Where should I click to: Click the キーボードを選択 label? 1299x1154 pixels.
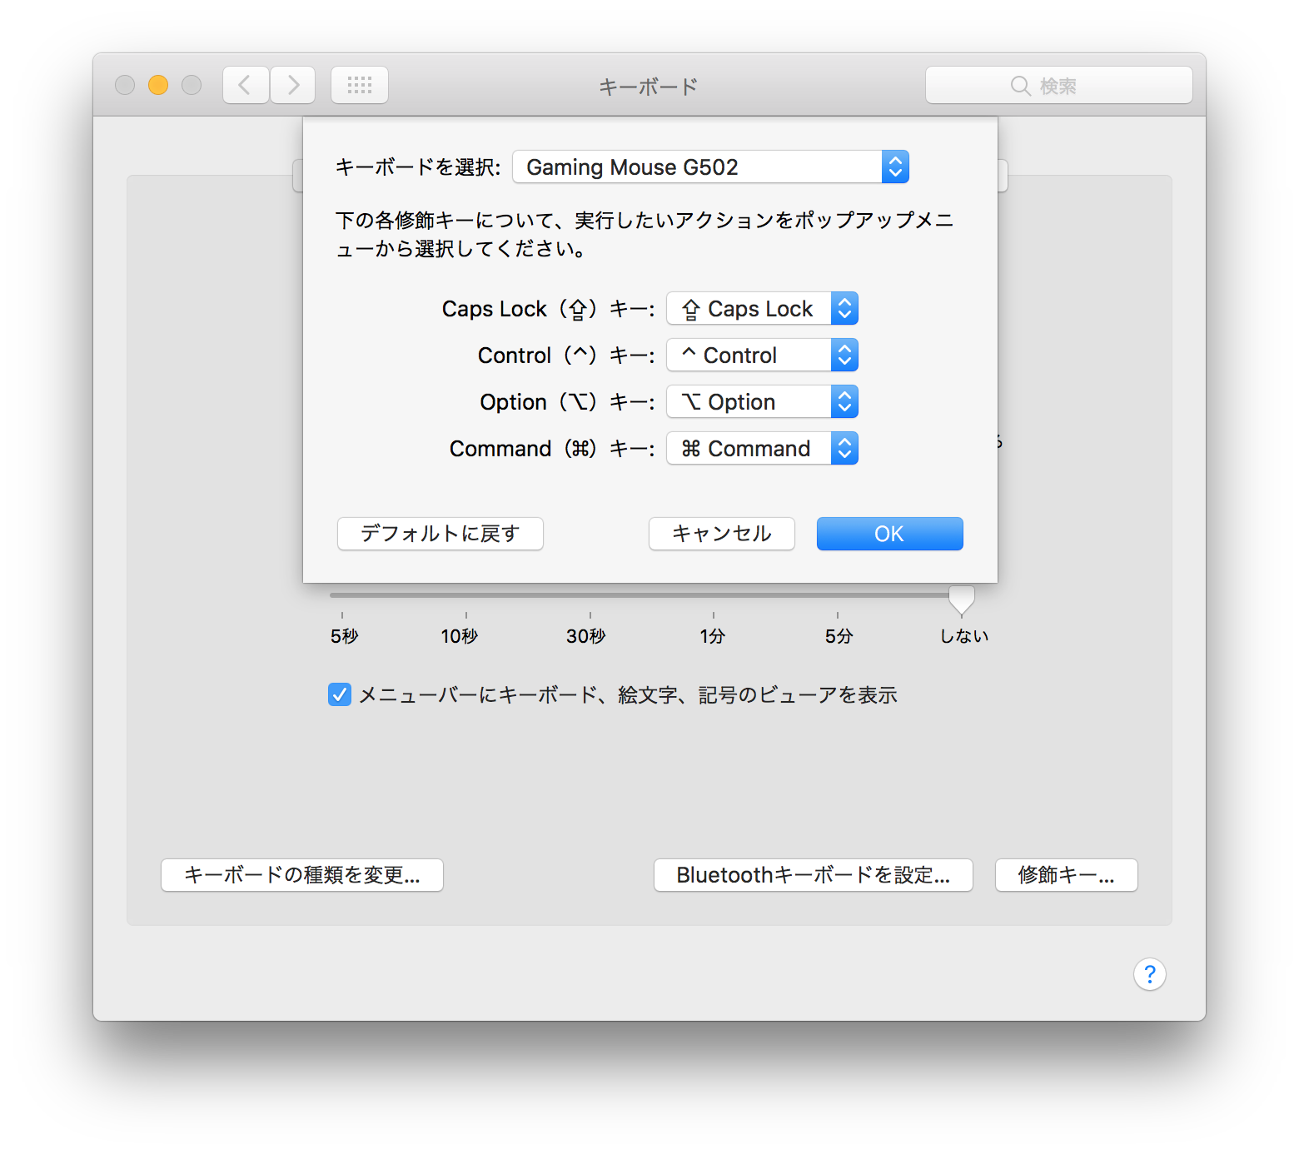pyautogui.click(x=418, y=167)
